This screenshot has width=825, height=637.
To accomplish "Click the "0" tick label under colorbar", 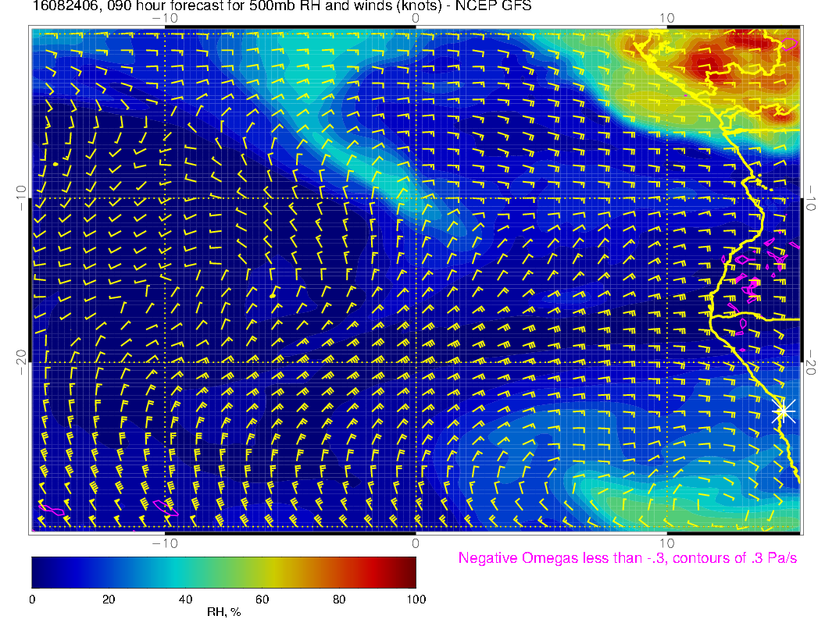I will click(32, 600).
